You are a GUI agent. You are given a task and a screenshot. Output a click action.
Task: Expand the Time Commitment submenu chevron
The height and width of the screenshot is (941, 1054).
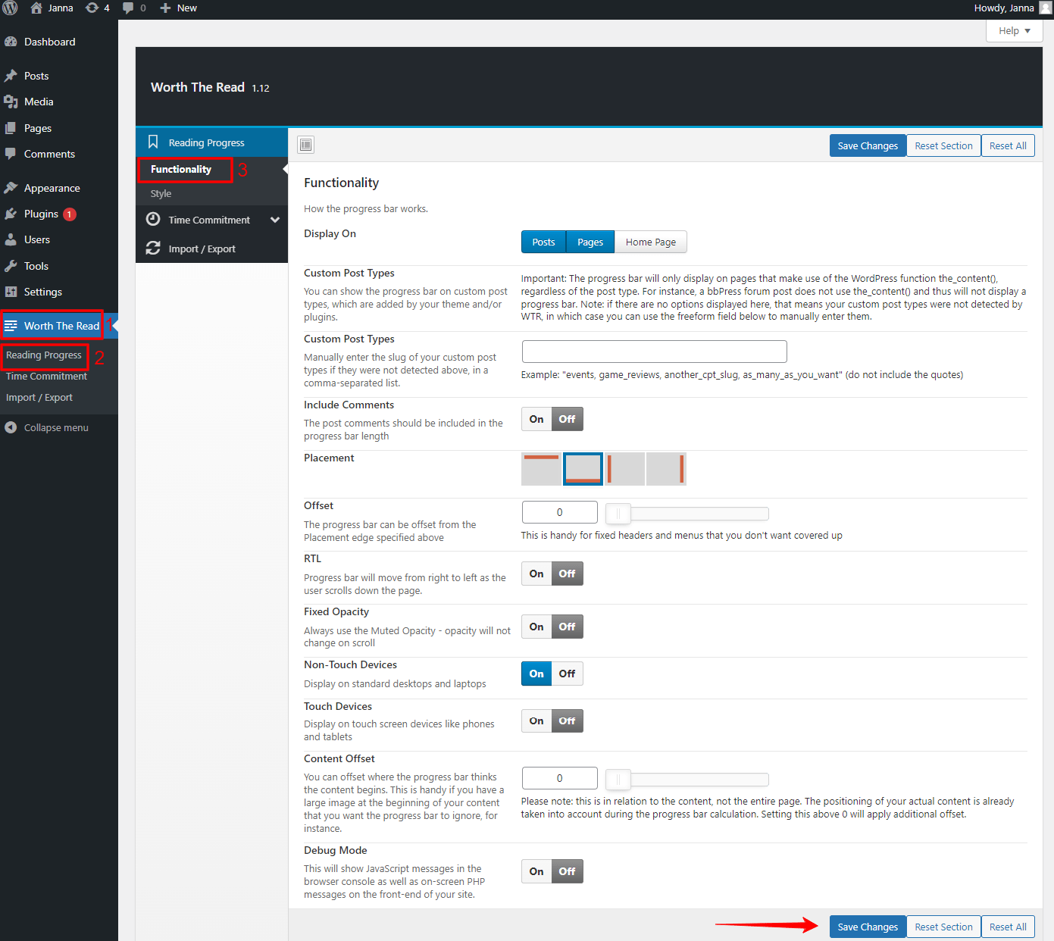(275, 219)
